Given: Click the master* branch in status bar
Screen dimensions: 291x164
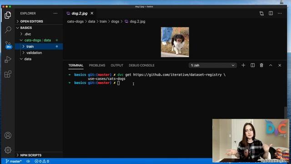Looking at the screenshot, I should 13,161.
